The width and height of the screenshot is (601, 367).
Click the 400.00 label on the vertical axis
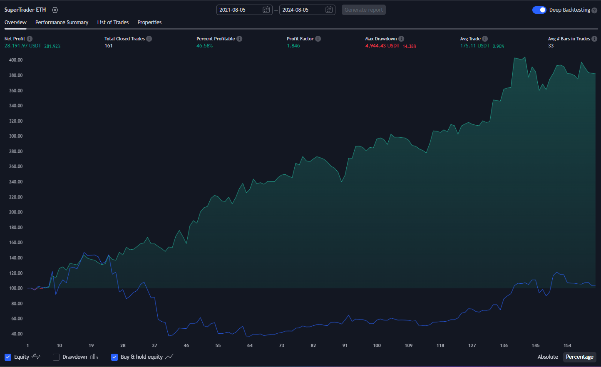[x=16, y=60]
